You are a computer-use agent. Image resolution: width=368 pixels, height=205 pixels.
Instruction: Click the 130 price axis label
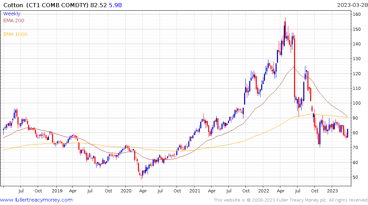click(357, 59)
